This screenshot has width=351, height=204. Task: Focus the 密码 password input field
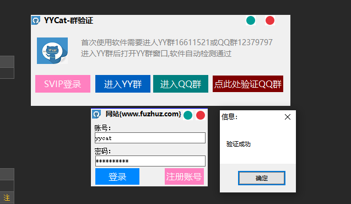[150, 161]
